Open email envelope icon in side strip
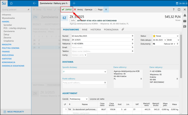Screen dimensions: 188x115 (185, 21)
